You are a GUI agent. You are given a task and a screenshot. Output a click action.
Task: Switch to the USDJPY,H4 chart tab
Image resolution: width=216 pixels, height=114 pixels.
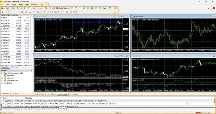pos(74,94)
